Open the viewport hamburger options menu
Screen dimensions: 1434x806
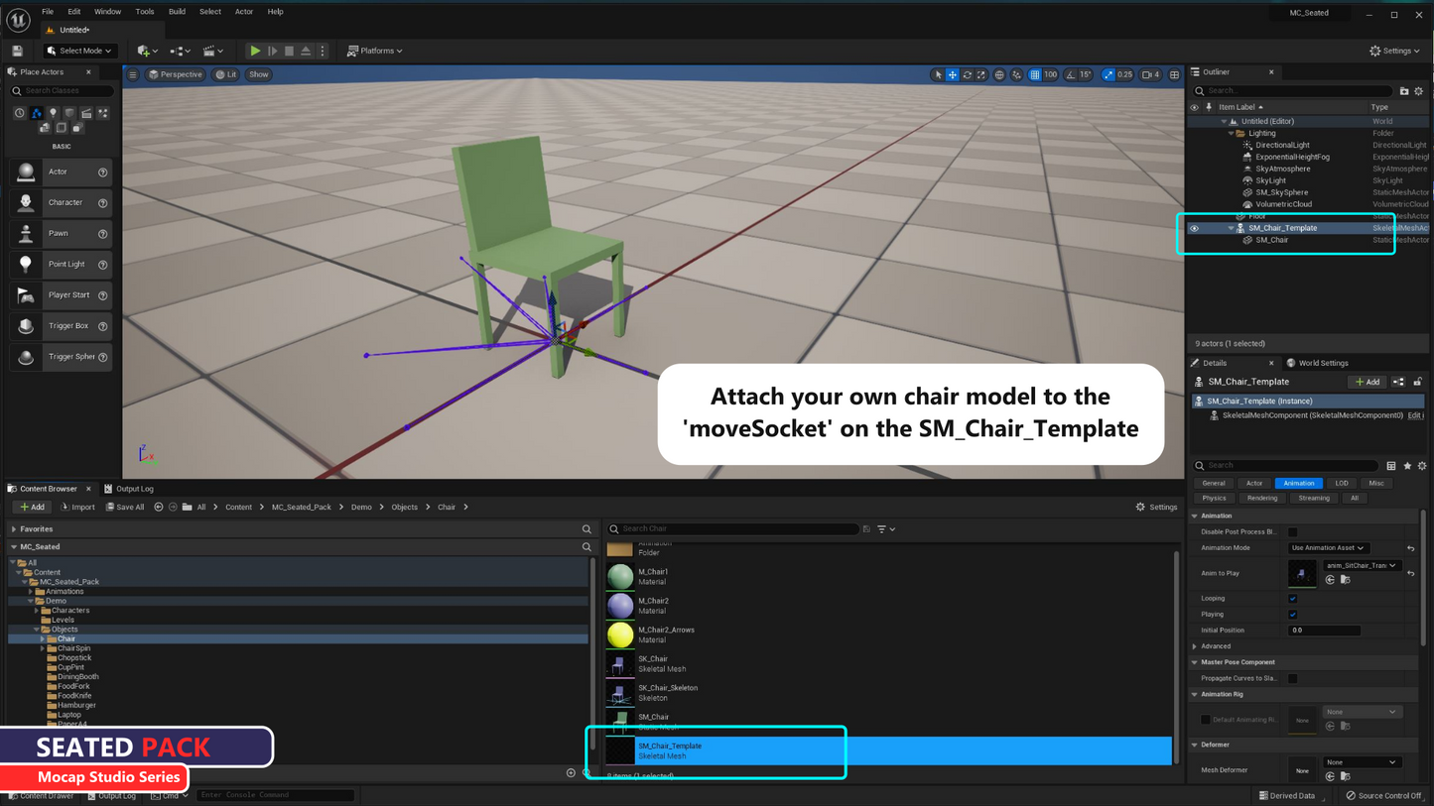[132, 74]
